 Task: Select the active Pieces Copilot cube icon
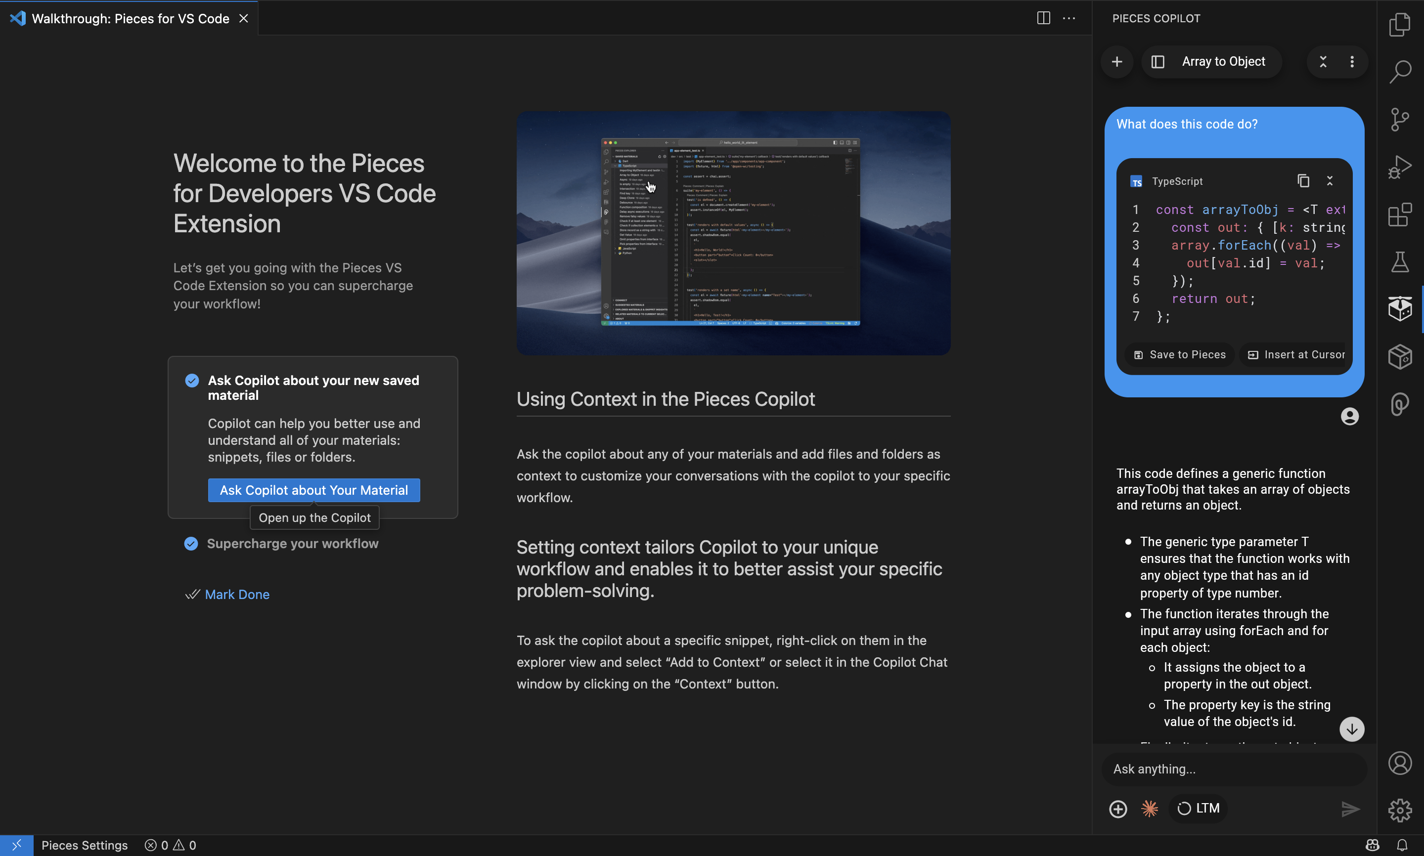(x=1400, y=309)
